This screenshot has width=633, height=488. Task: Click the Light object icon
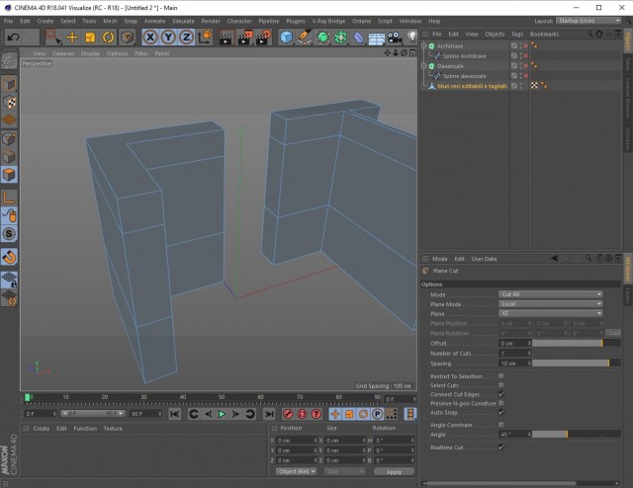[x=411, y=38]
